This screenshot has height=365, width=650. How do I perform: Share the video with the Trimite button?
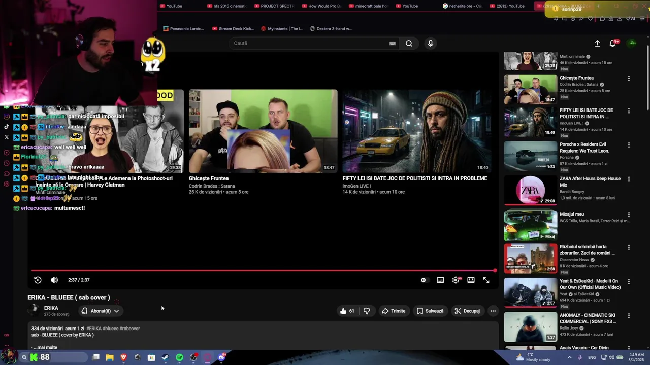(394, 311)
